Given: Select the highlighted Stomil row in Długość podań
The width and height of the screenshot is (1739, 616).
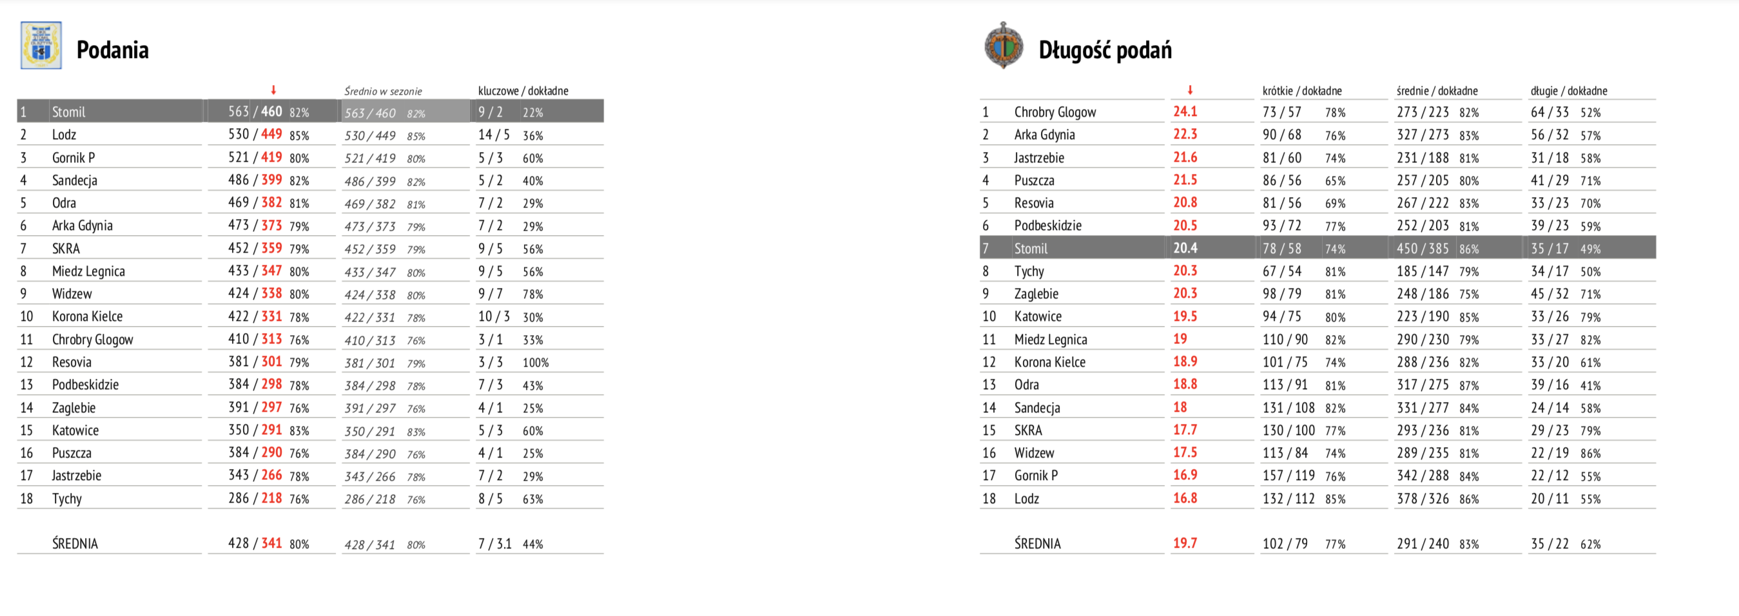Looking at the screenshot, I should 1317,247.
